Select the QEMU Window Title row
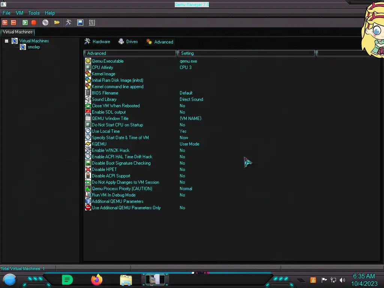Screen dimensions: 384x288 [x=110, y=118]
